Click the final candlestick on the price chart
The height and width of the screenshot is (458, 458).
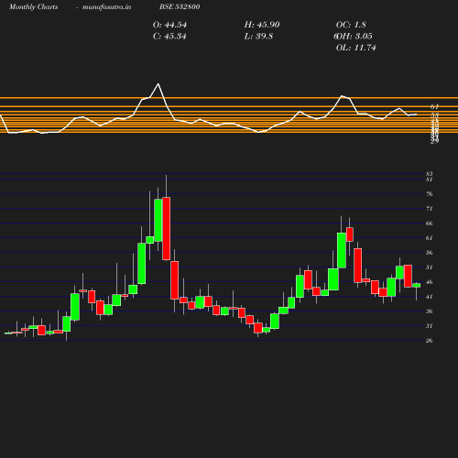coord(417,285)
